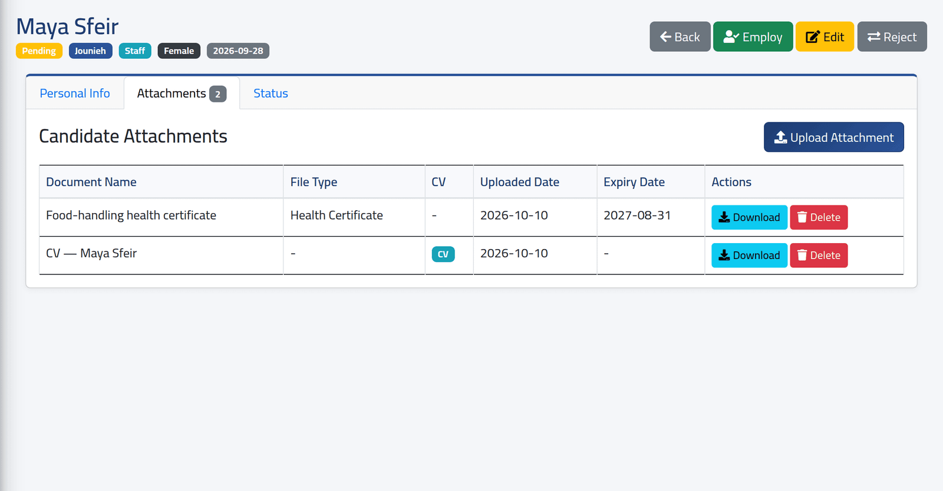The width and height of the screenshot is (943, 491).
Task: Click the 2026-09-28 date badge
Action: pos(238,51)
